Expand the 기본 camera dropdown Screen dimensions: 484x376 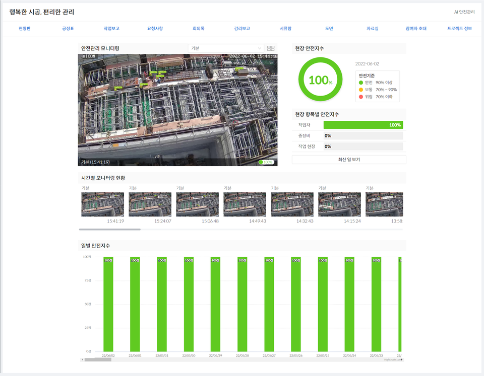click(226, 48)
